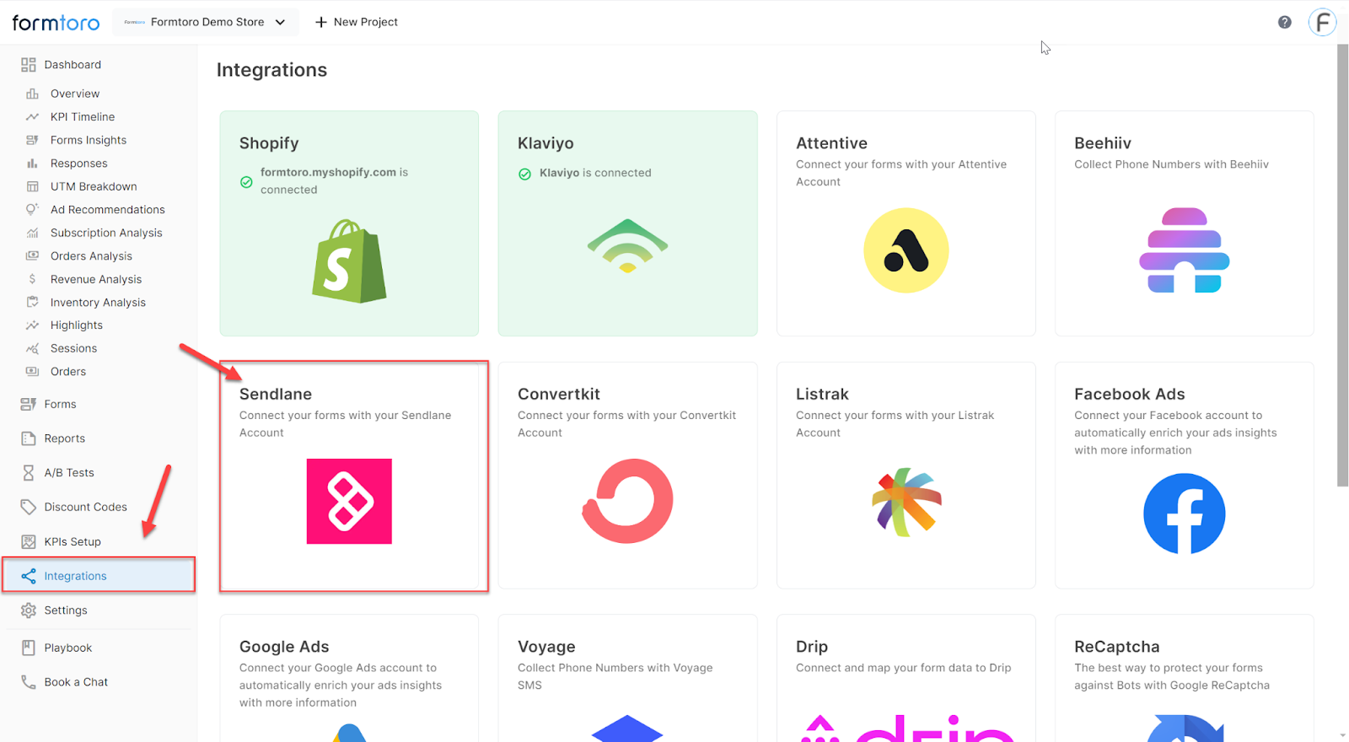Open the Overview menu item
This screenshot has width=1349, height=742.
tap(74, 94)
